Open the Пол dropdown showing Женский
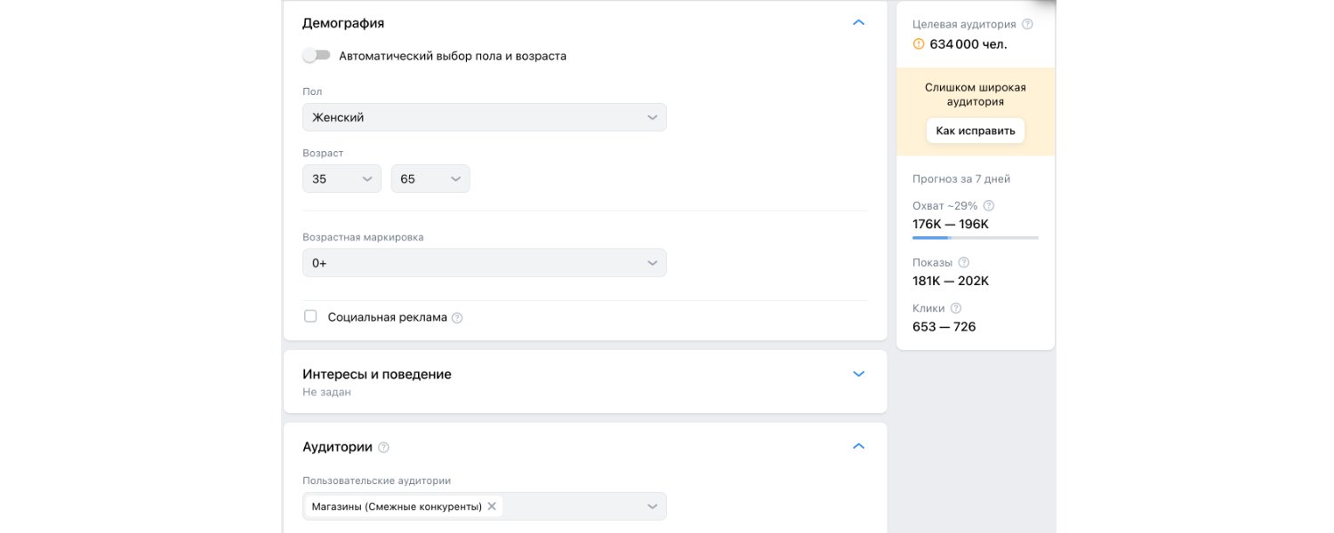The image size is (1334, 533). coord(484,117)
